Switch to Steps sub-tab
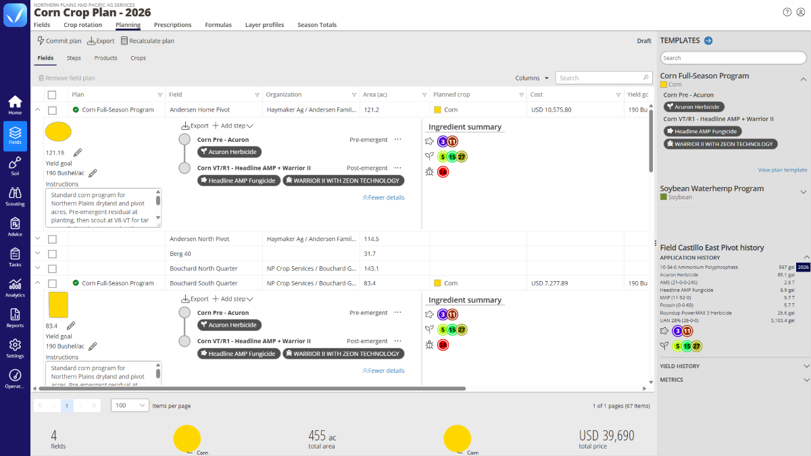Screen dimensions: 811x456 [x=74, y=58]
